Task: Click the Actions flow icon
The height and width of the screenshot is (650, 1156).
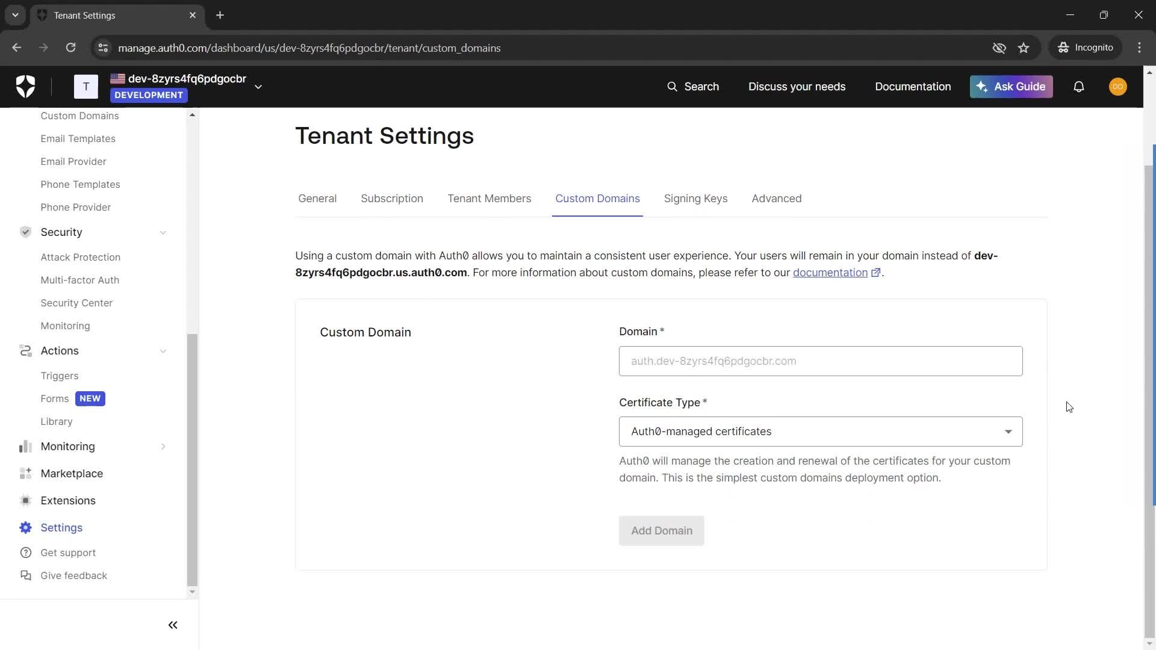Action: point(25,350)
